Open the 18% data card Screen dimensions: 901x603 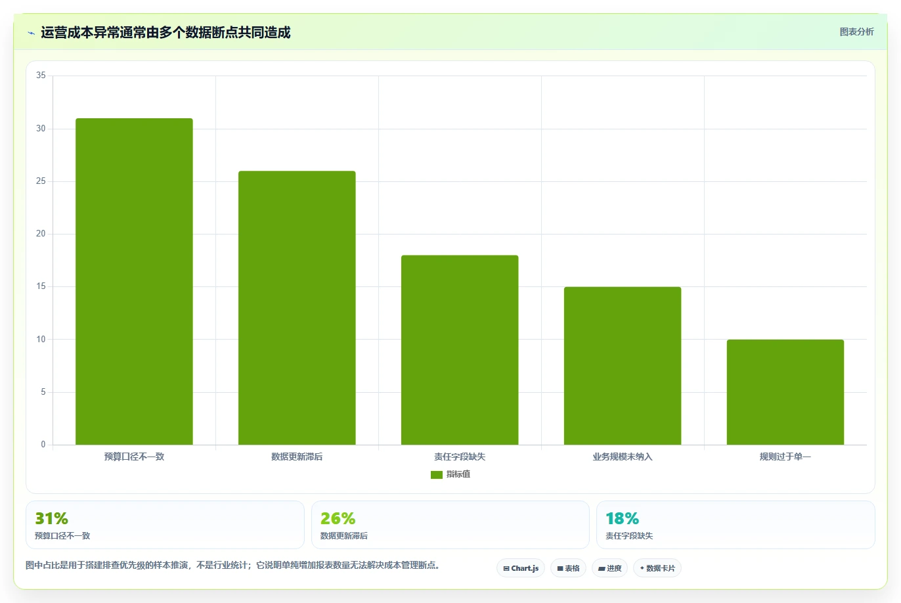[x=736, y=525]
